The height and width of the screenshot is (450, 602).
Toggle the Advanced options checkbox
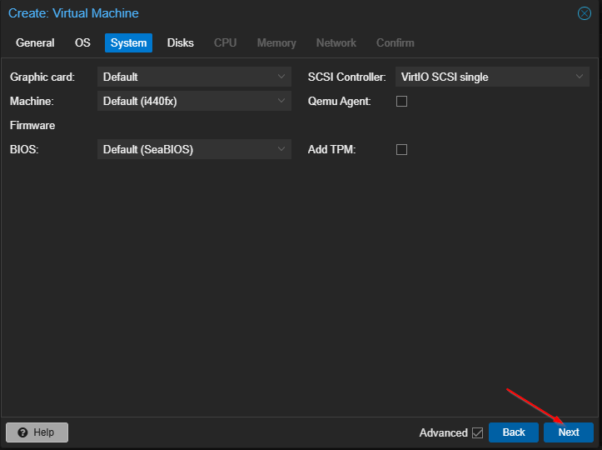click(477, 432)
